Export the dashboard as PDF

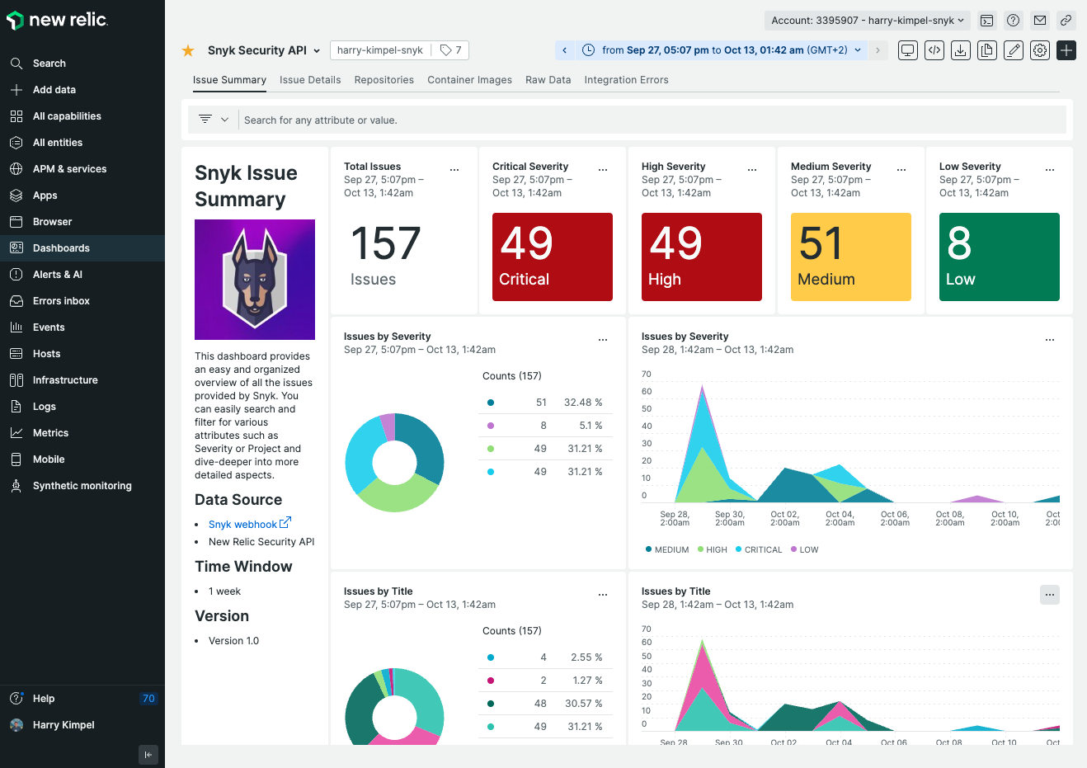(960, 50)
